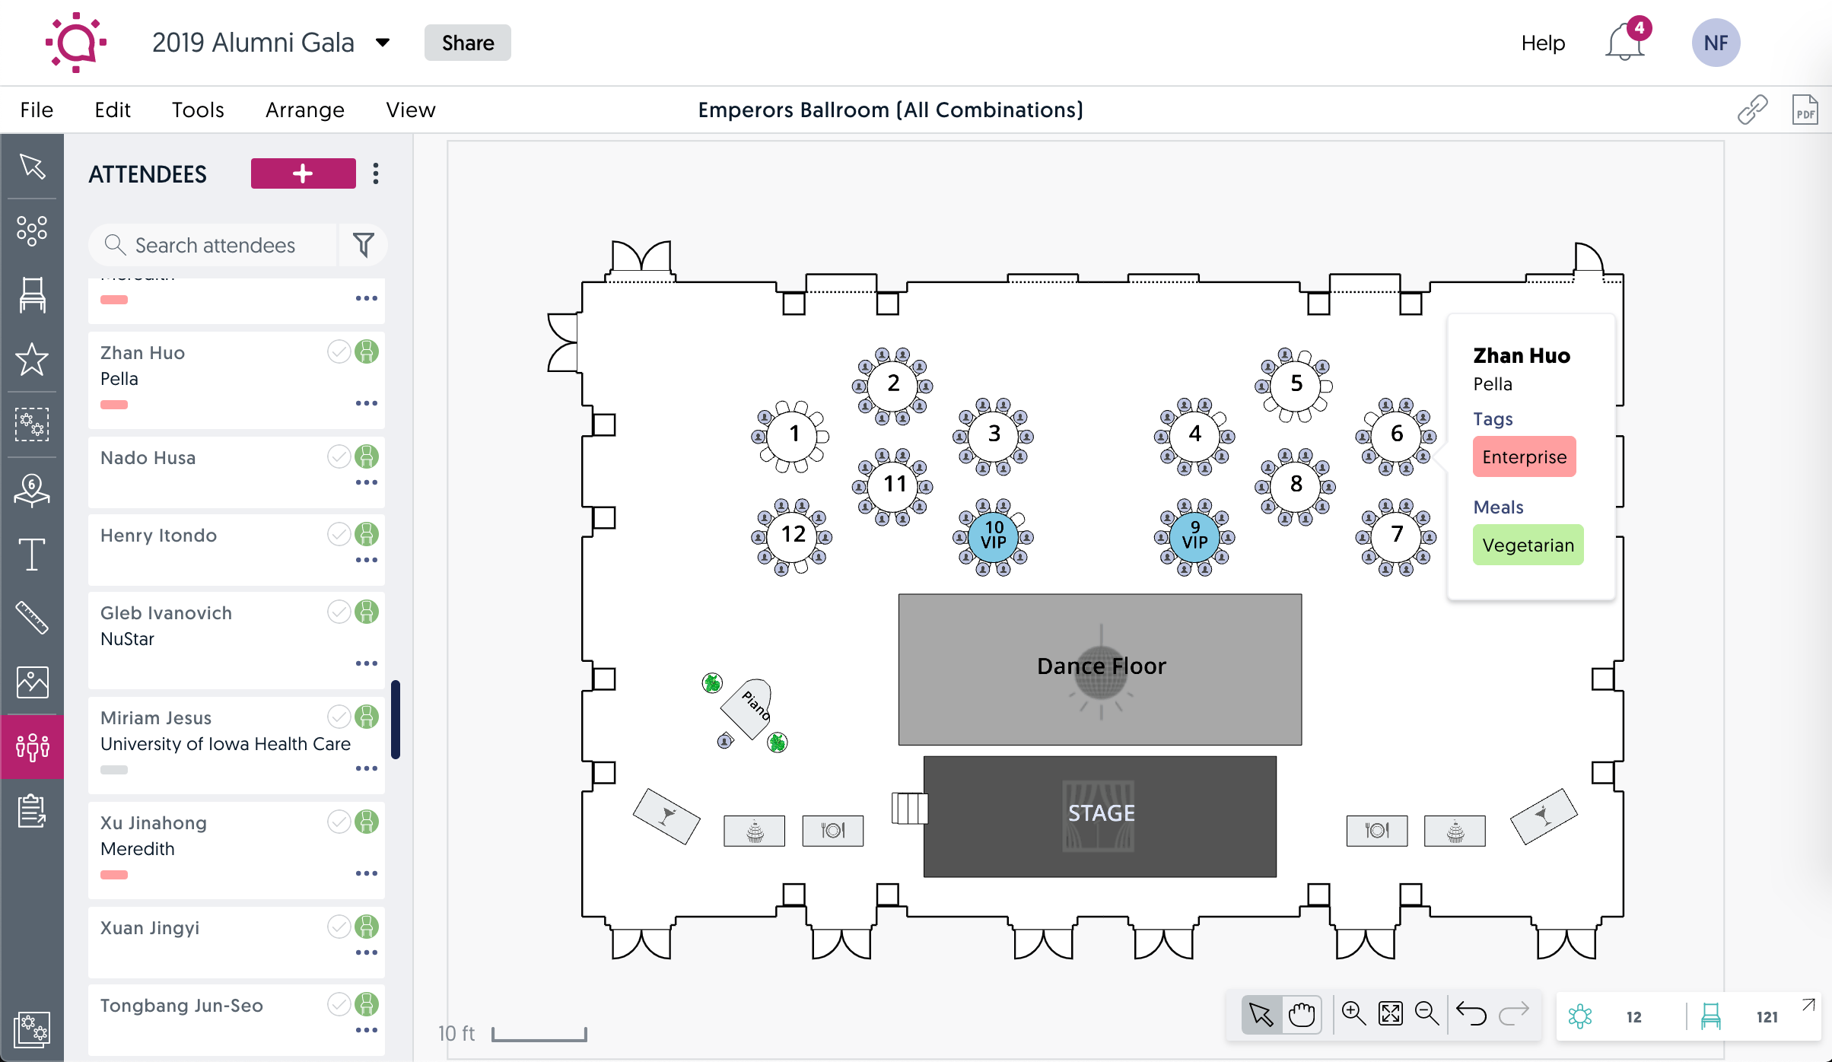This screenshot has height=1062, width=1832.
Task: Open the chair objects tool in sidebar
Action: 32,294
